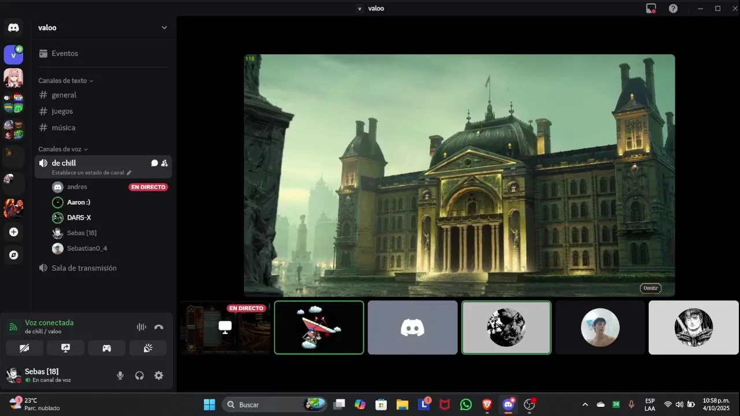Edit channel status pencil icon
Image resolution: width=740 pixels, height=416 pixels.
click(x=129, y=173)
